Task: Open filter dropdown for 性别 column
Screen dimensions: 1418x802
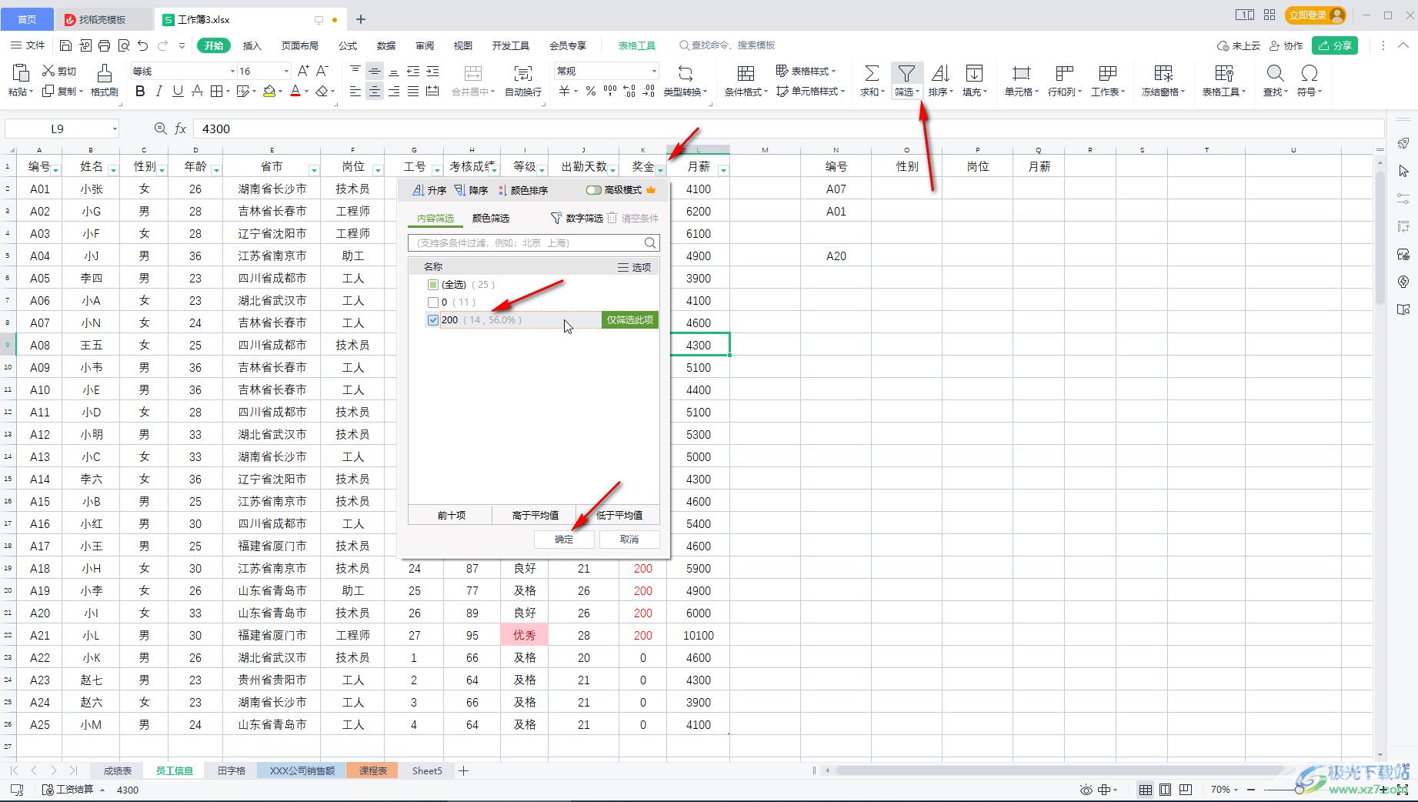Action: tap(162, 170)
